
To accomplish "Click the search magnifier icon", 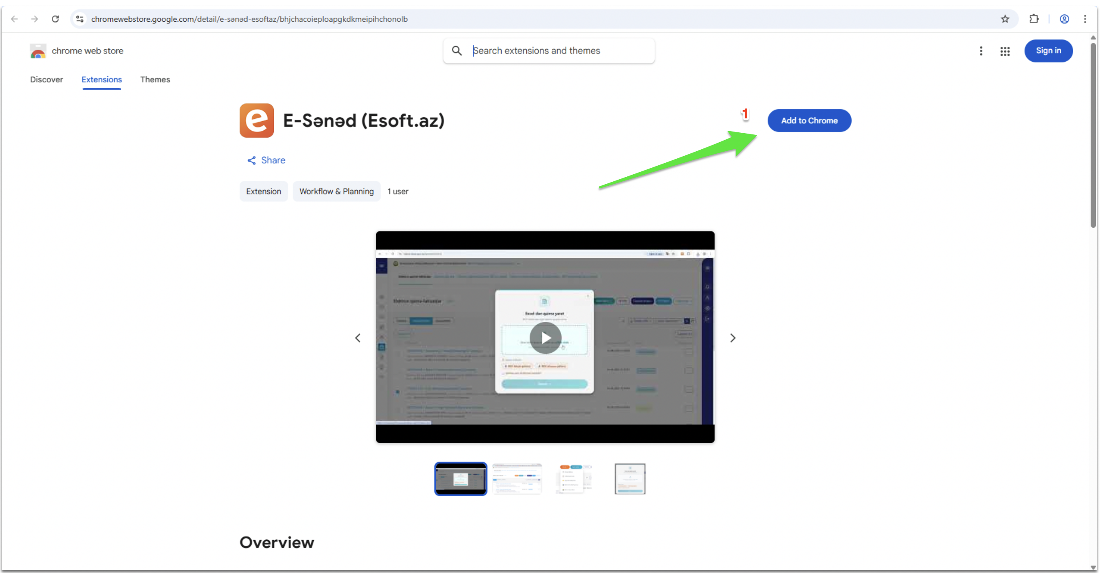I will pyautogui.click(x=457, y=51).
